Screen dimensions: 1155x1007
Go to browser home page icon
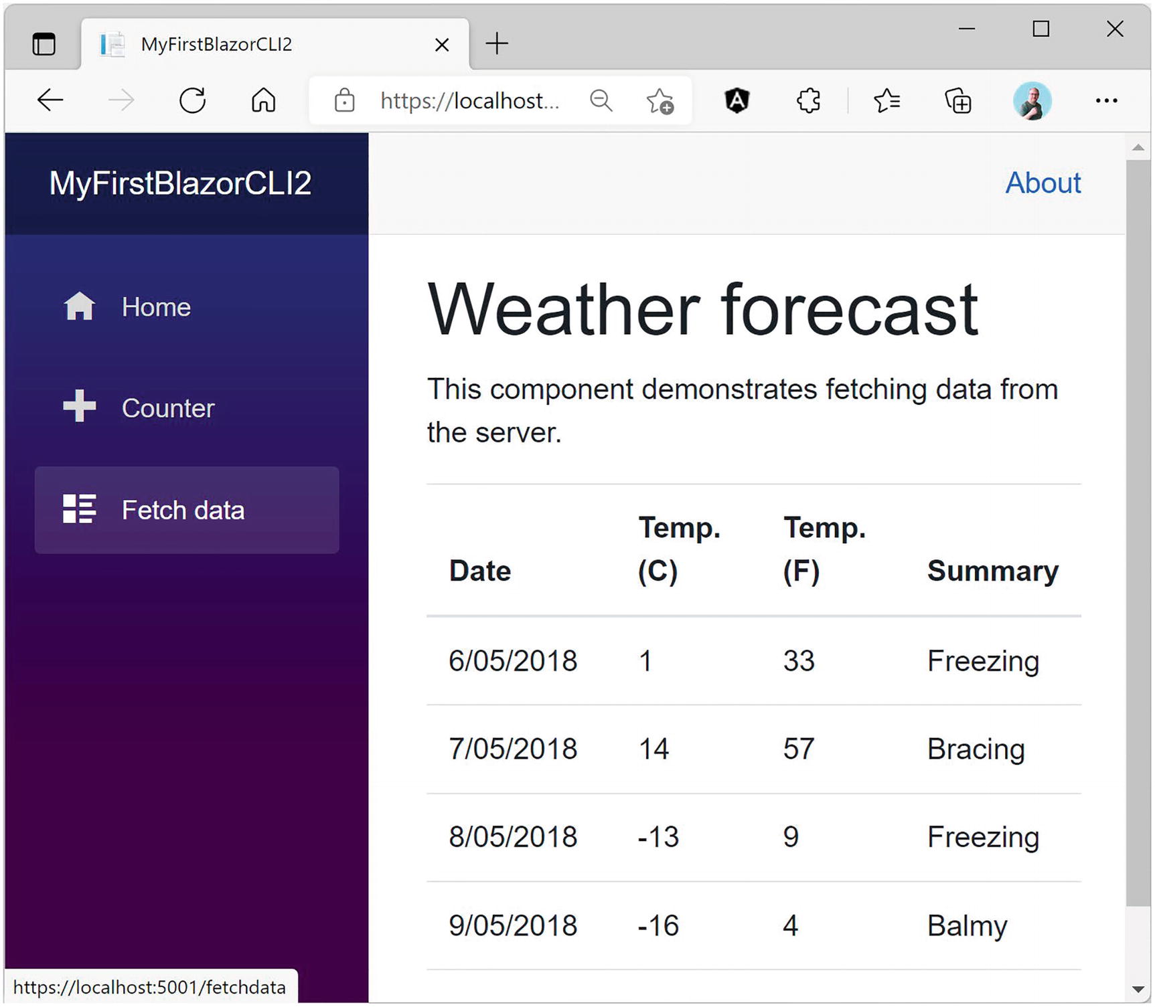coord(263,100)
